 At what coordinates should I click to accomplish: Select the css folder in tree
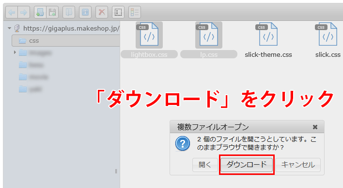66,41
